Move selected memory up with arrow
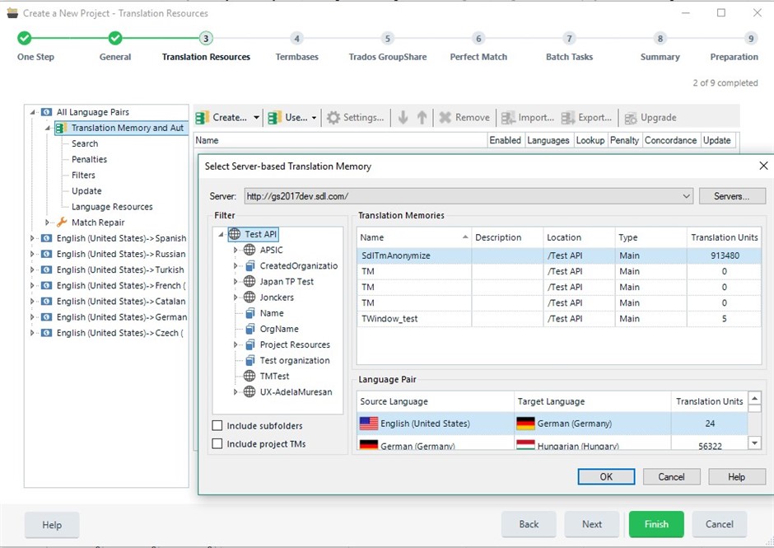 coord(422,118)
